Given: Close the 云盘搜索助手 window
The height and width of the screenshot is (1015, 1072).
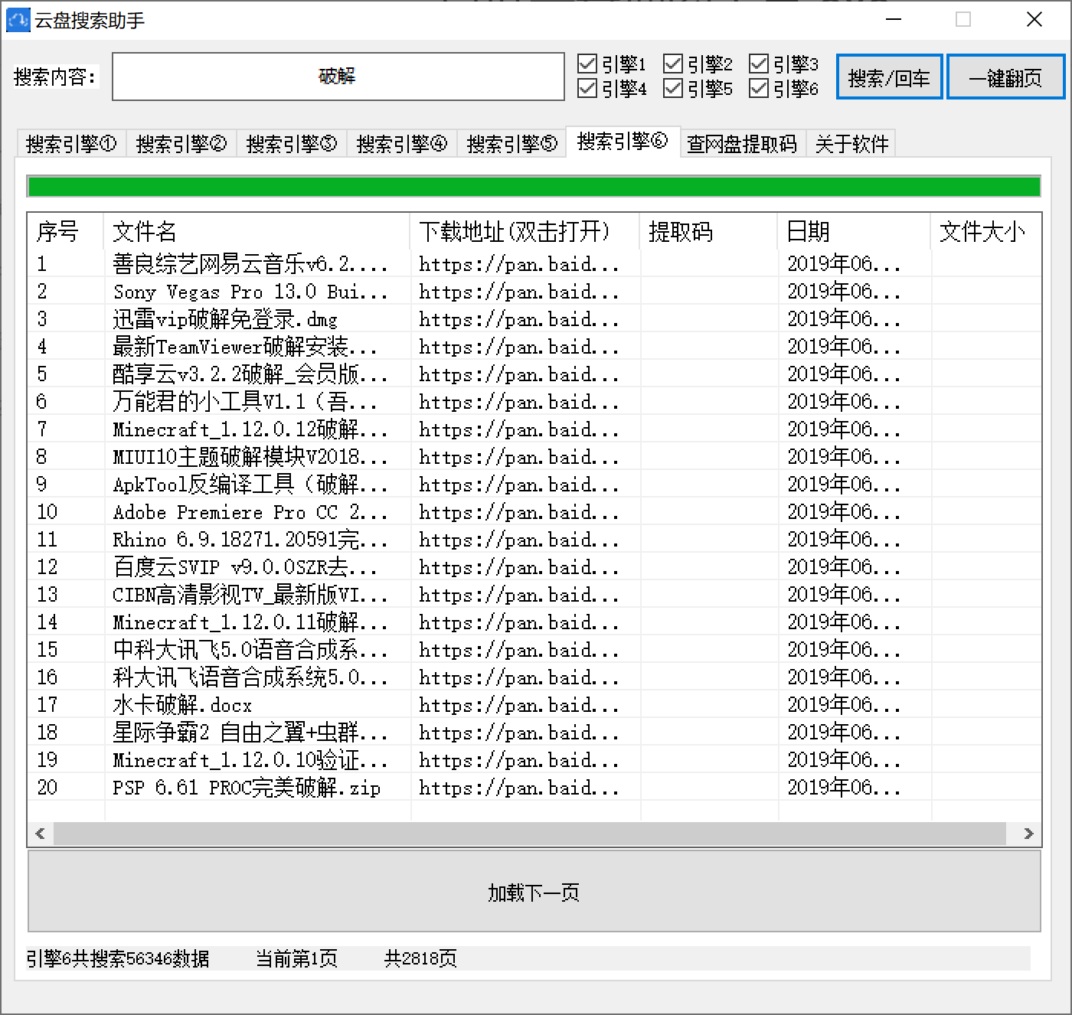Looking at the screenshot, I should coord(1034,20).
